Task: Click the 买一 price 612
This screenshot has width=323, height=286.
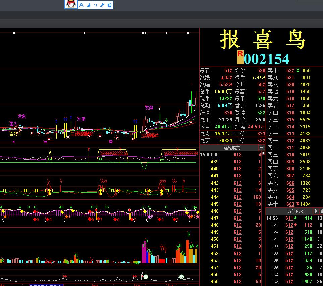Action: pyautogui.click(x=290, y=141)
